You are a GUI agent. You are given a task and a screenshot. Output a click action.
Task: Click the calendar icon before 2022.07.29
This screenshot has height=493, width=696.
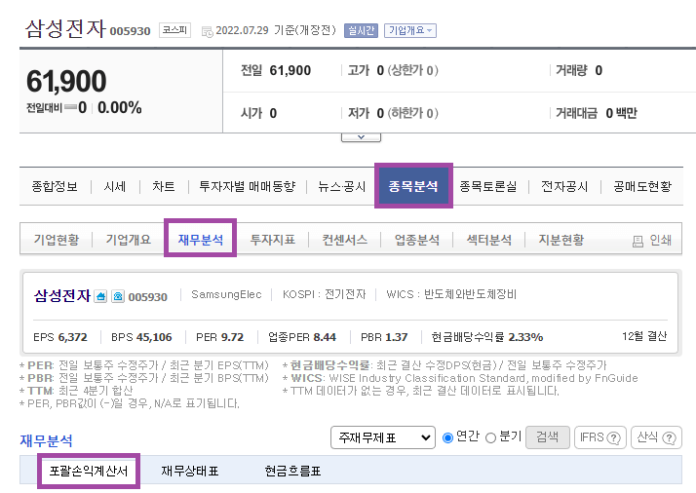coord(207,31)
